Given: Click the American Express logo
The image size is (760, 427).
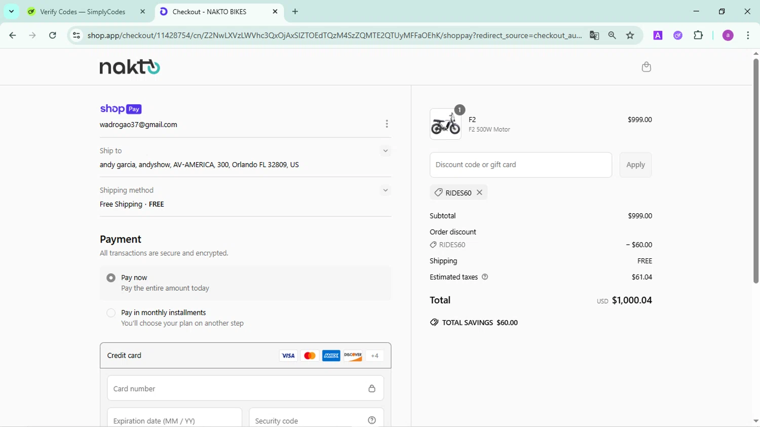Looking at the screenshot, I should coord(331,356).
